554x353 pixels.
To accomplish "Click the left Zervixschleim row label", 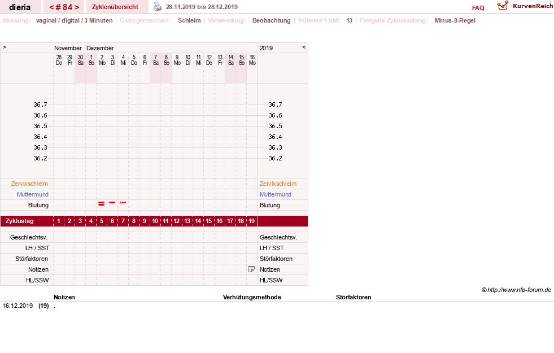I will coord(30,184).
